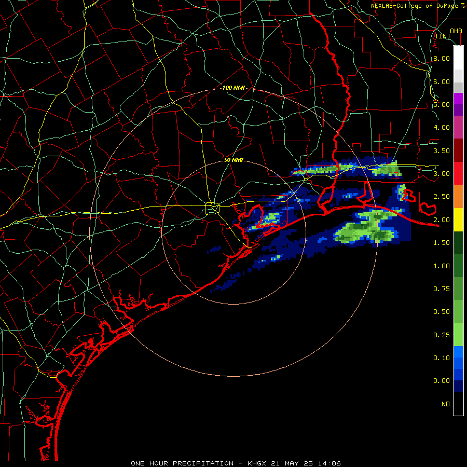Screen dimensions: 467x467
Task: Click the 1.00 legend value
Action: click(442, 266)
